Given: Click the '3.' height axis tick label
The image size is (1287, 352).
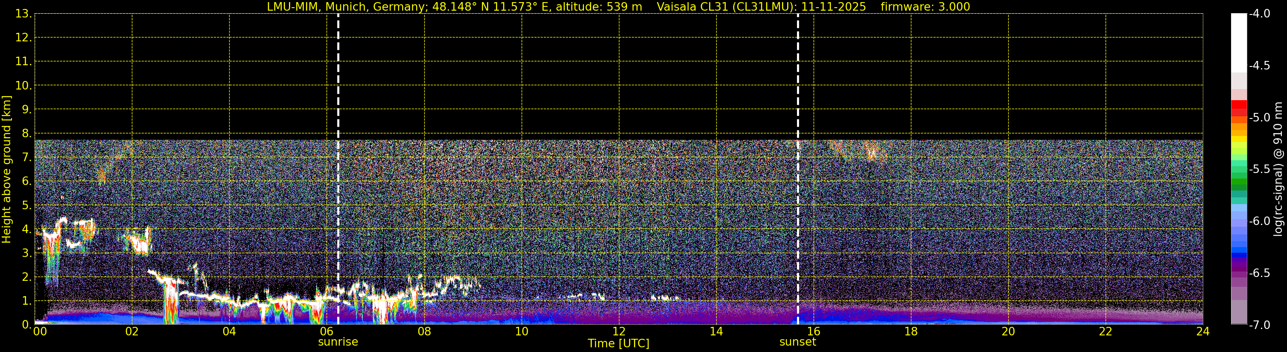Looking at the screenshot, I should point(26,253).
